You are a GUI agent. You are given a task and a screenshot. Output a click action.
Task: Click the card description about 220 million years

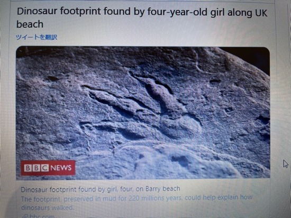[137, 203]
